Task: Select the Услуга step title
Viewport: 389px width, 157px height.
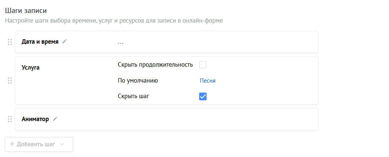Action: pos(30,67)
